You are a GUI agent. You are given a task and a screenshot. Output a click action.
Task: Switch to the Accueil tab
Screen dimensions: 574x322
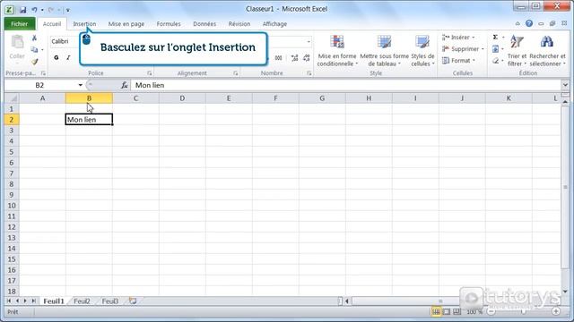click(x=52, y=24)
